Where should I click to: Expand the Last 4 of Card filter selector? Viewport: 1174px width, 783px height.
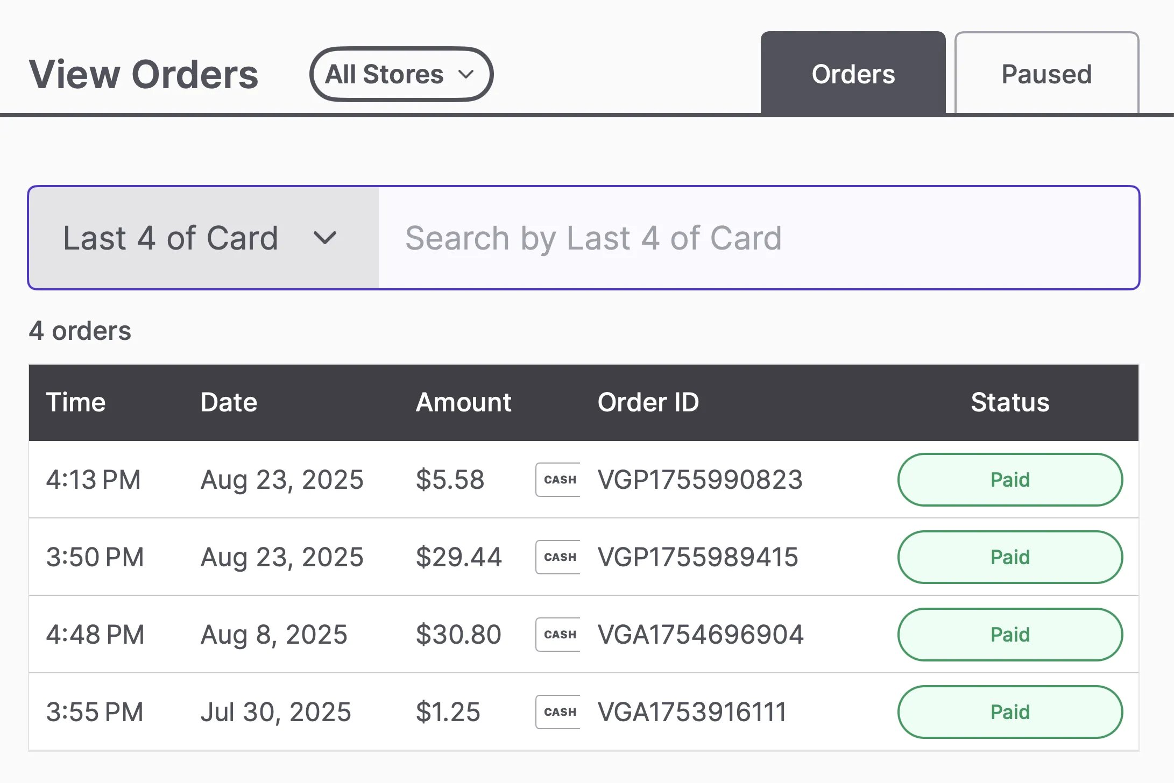[x=204, y=238]
